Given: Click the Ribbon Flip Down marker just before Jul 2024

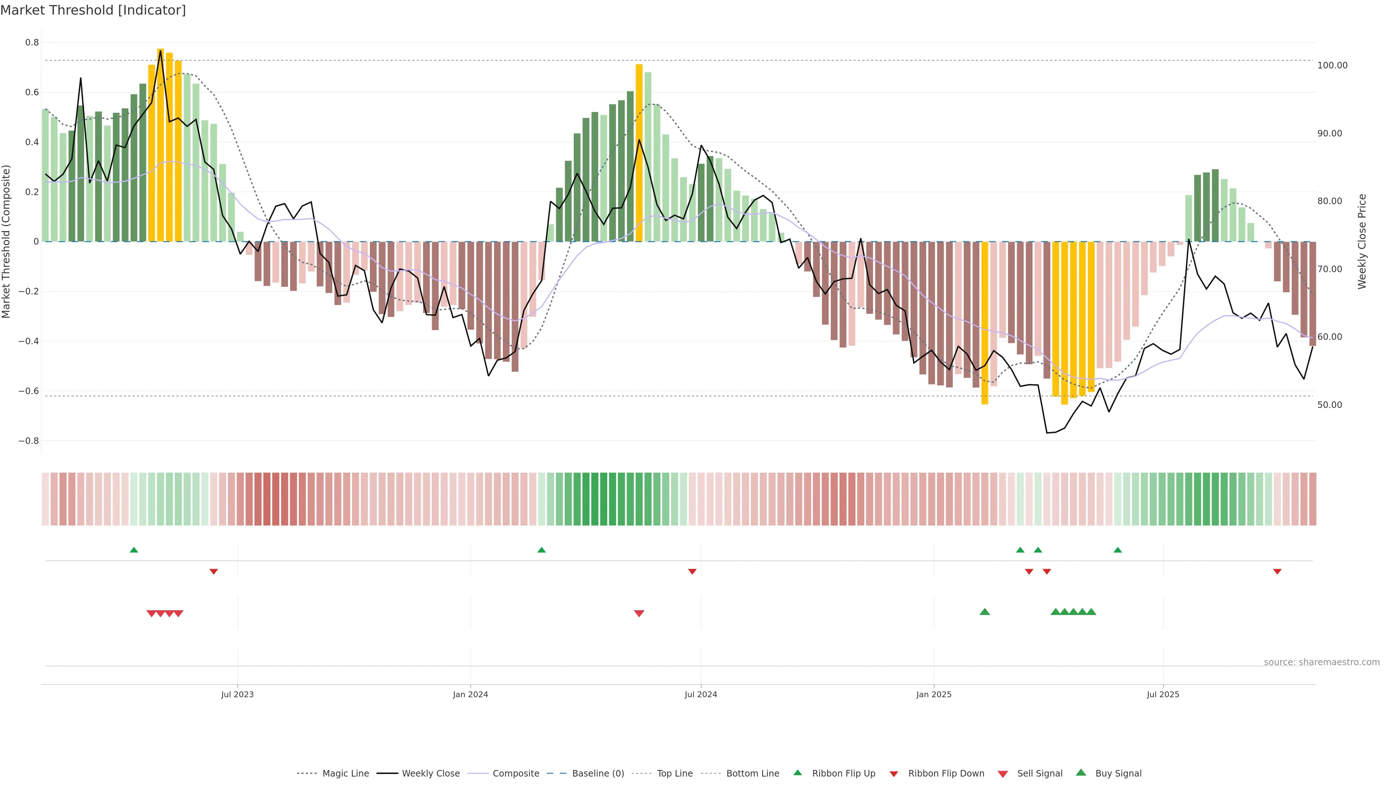Looking at the screenshot, I should pos(692,572).
